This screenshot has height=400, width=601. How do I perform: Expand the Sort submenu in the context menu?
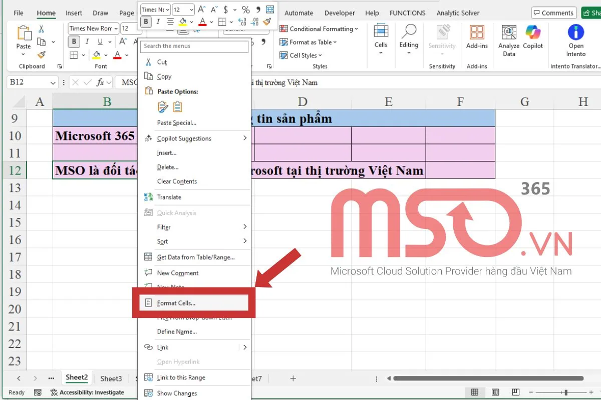click(194, 241)
